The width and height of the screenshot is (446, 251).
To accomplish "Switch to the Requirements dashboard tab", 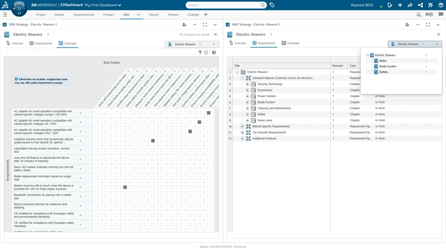I will click(x=84, y=15).
